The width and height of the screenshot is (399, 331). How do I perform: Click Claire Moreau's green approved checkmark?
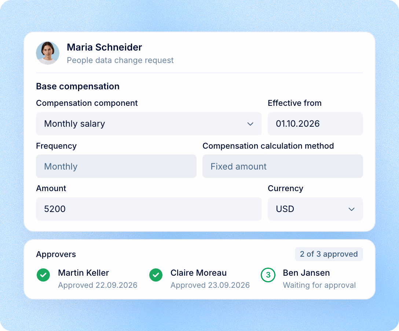coord(156,275)
